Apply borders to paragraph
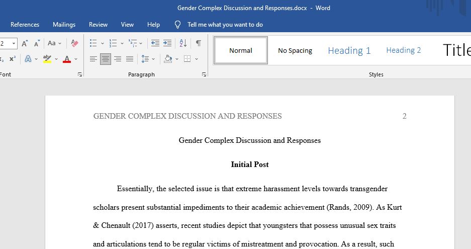The image size is (471, 249). pos(187,59)
